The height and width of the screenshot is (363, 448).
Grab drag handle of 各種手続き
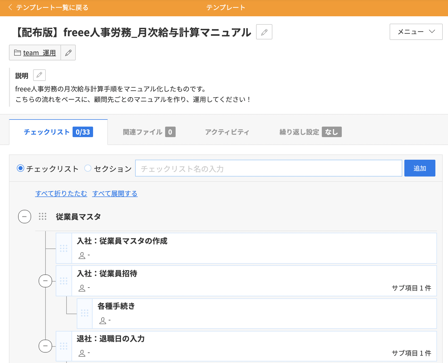pyautogui.click(x=85, y=313)
